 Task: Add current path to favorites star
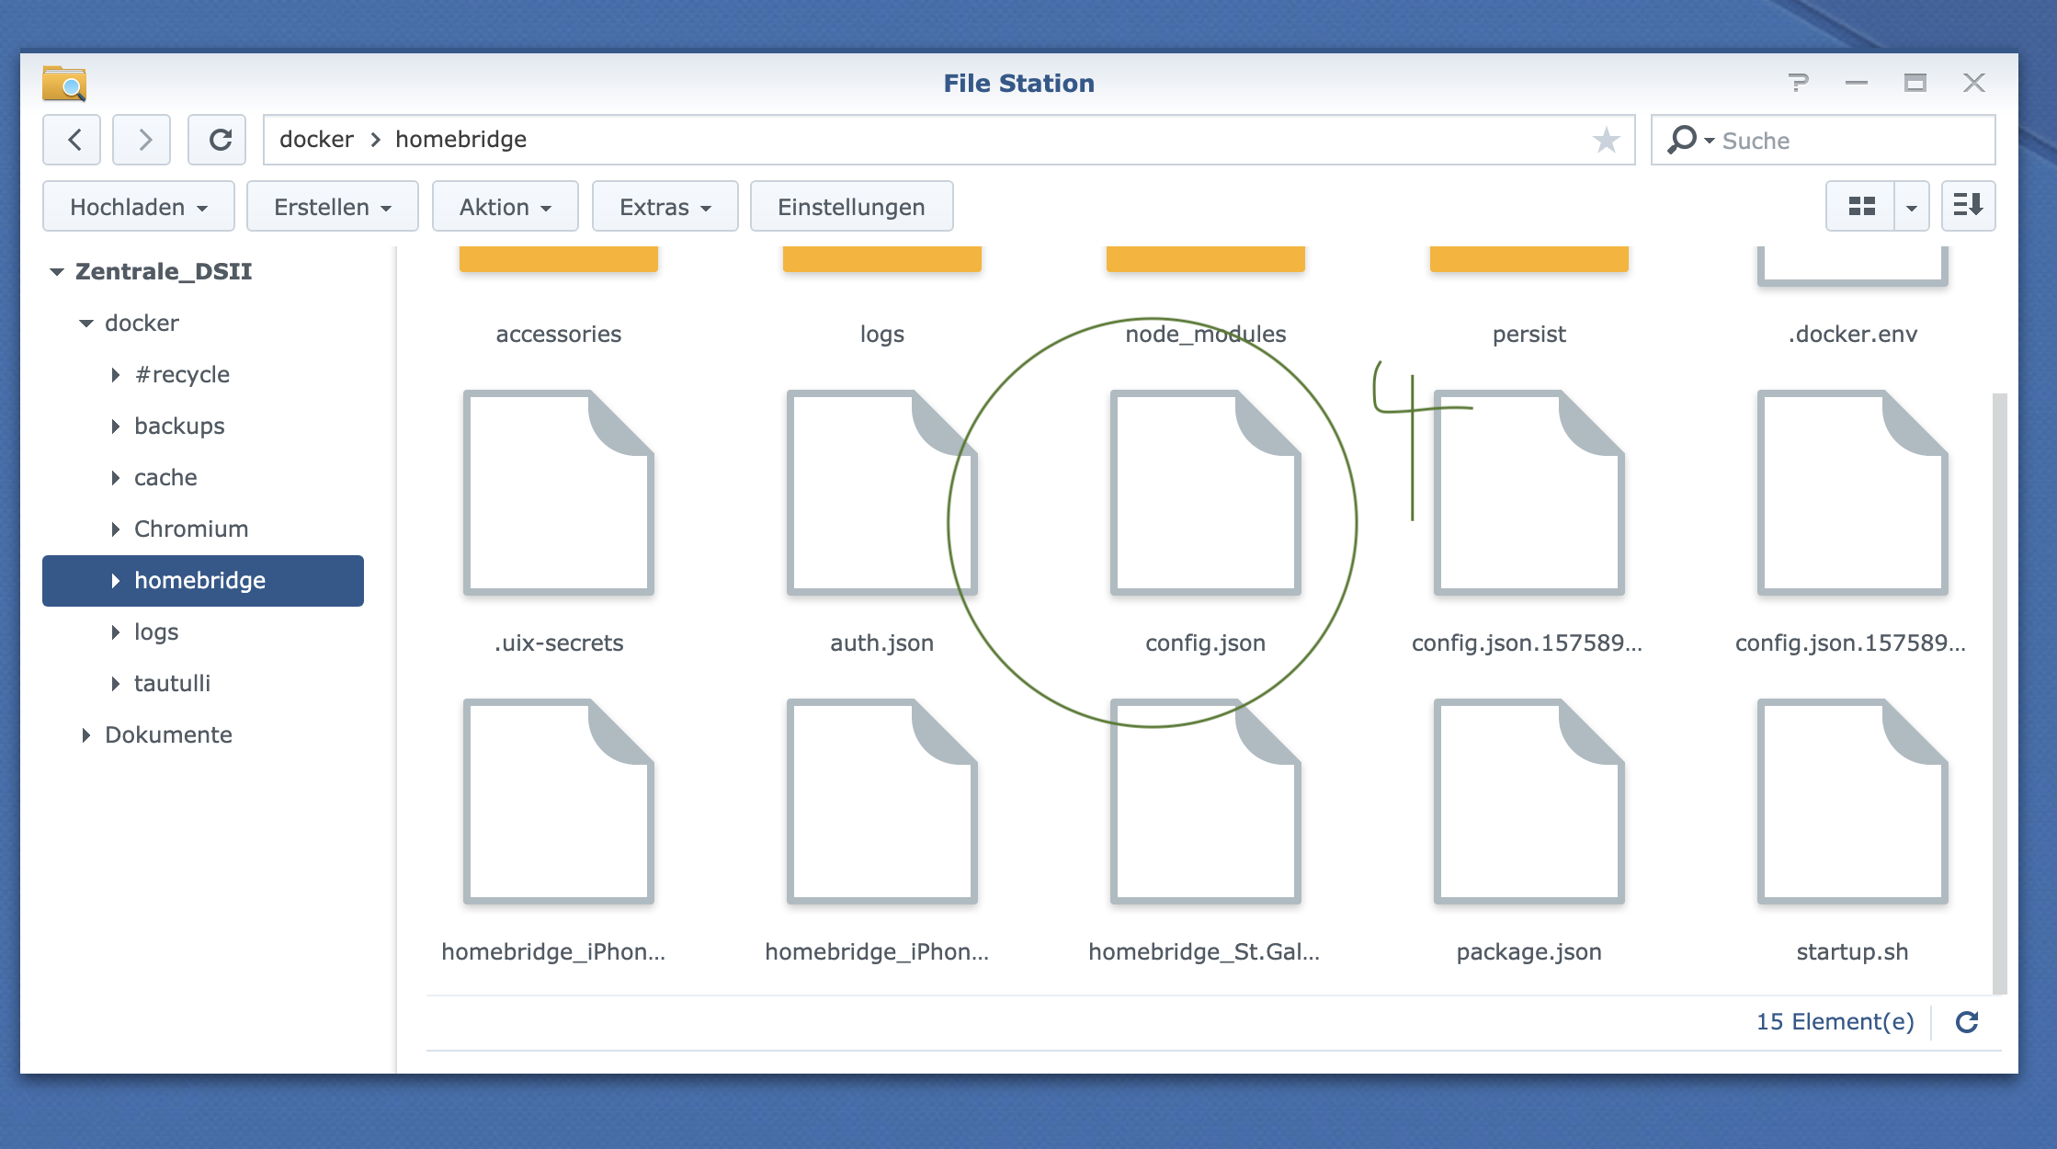[1606, 140]
